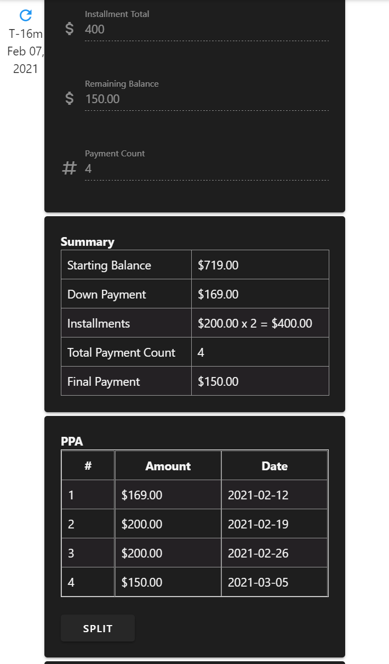Click the T-16m timer text
The image size is (389, 664).
[25, 34]
